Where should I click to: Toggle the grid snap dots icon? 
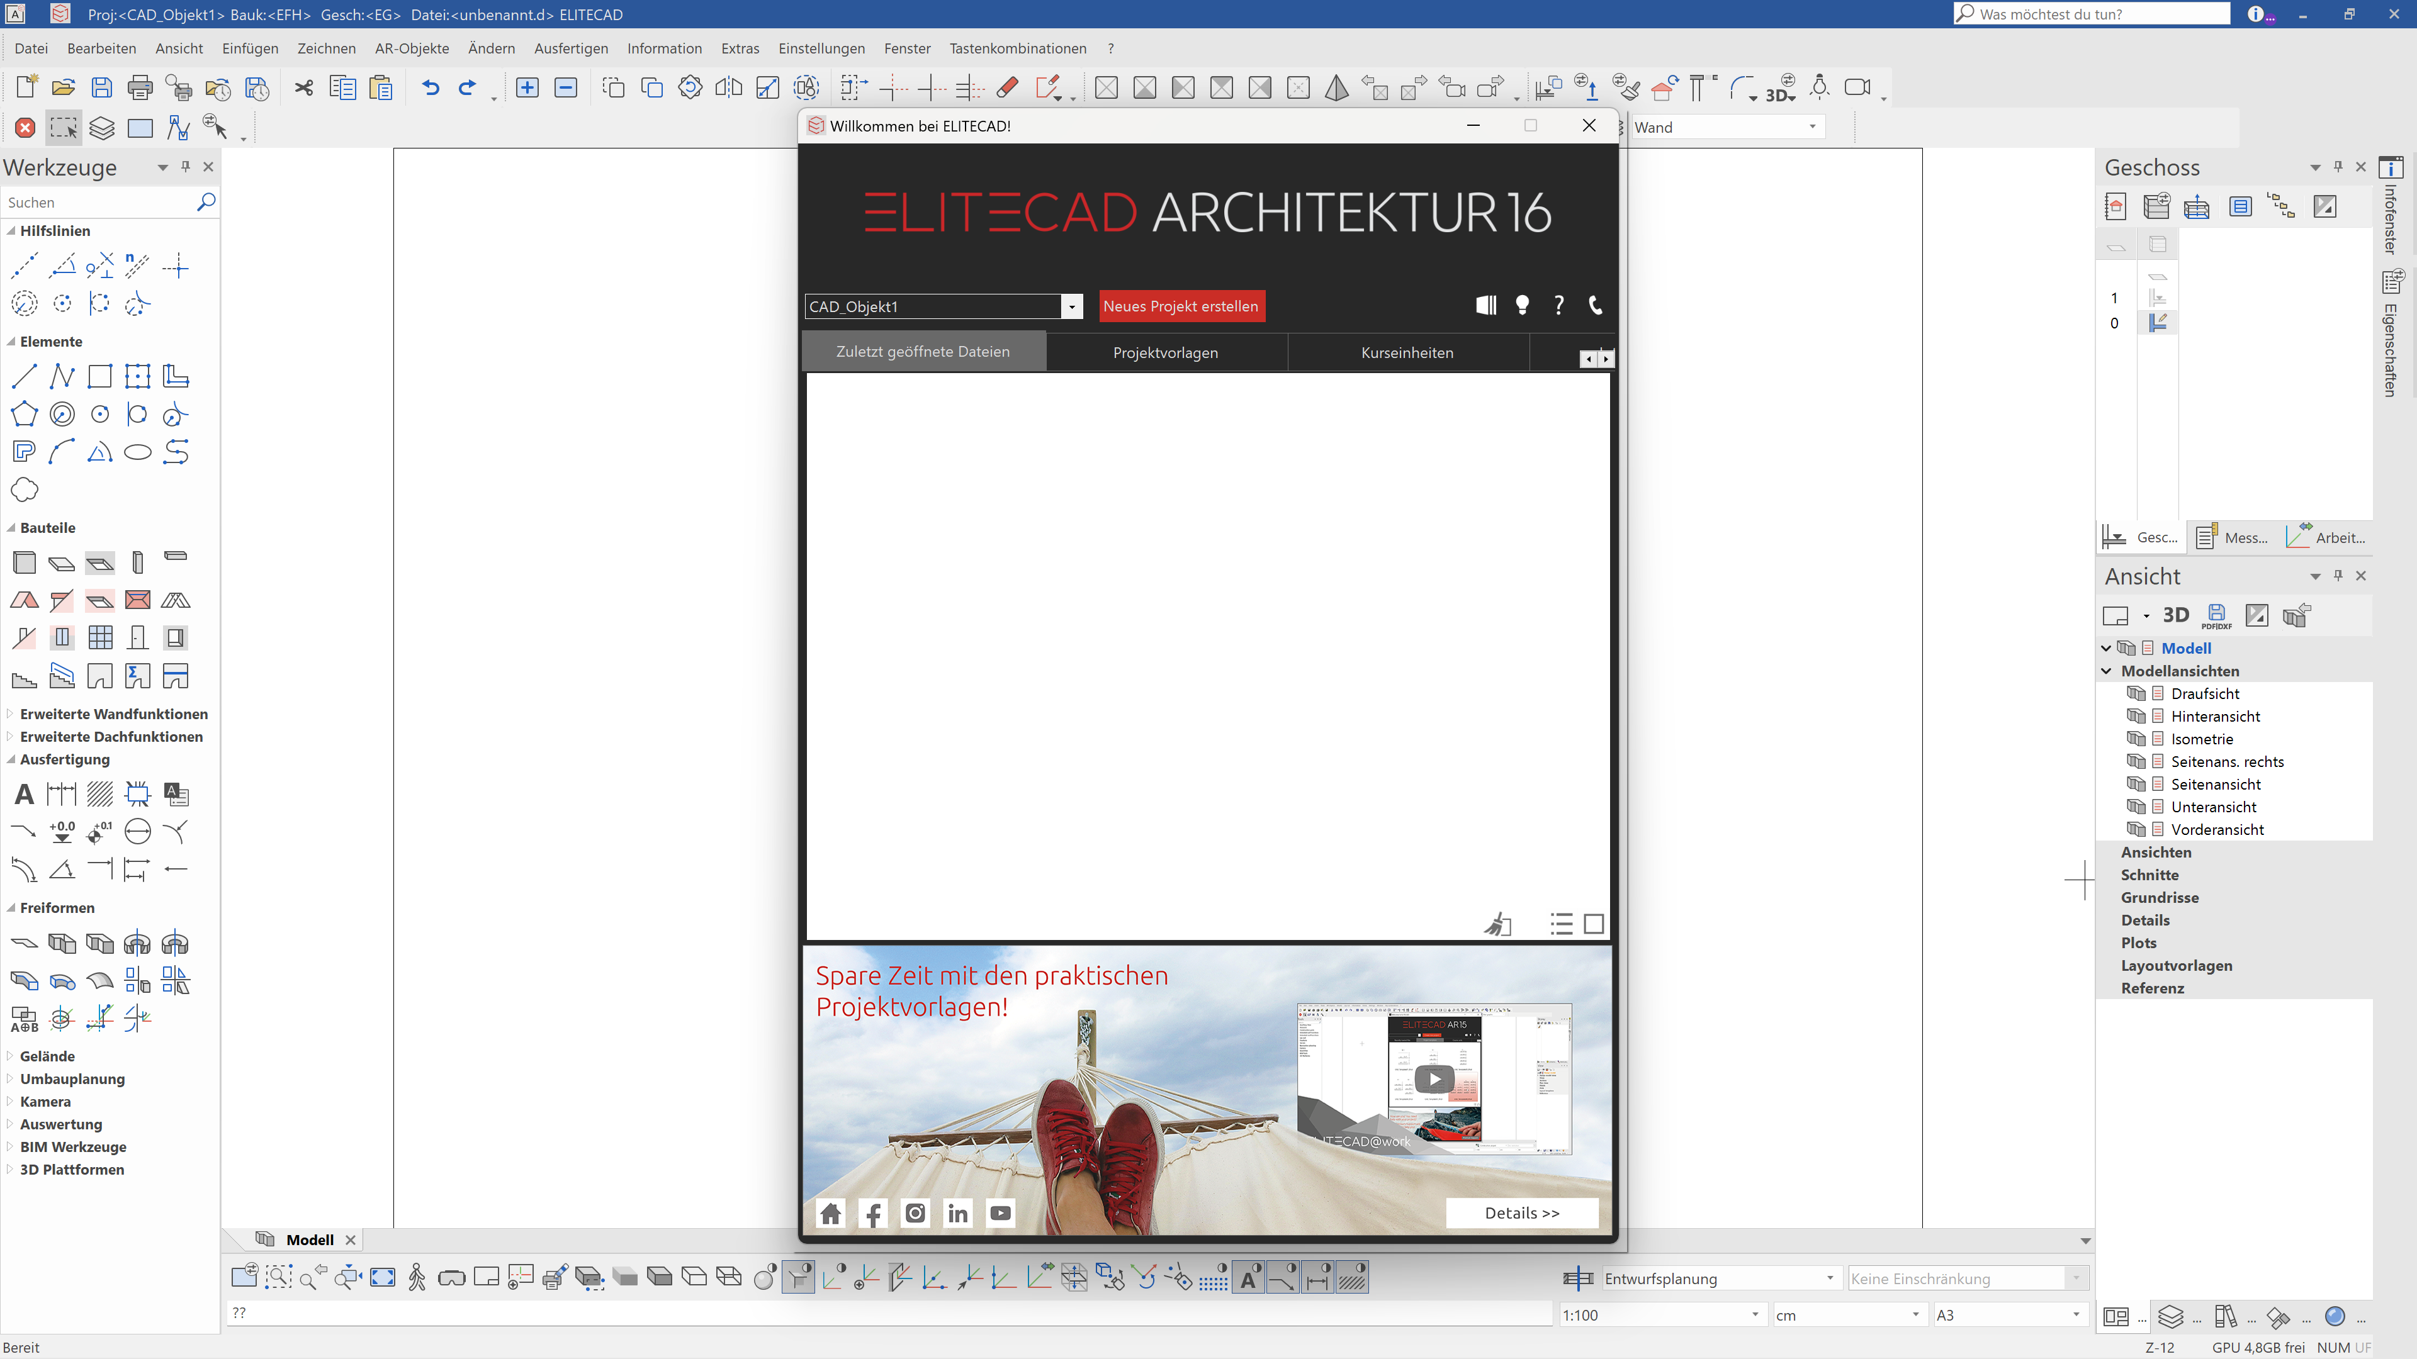tap(1213, 1277)
